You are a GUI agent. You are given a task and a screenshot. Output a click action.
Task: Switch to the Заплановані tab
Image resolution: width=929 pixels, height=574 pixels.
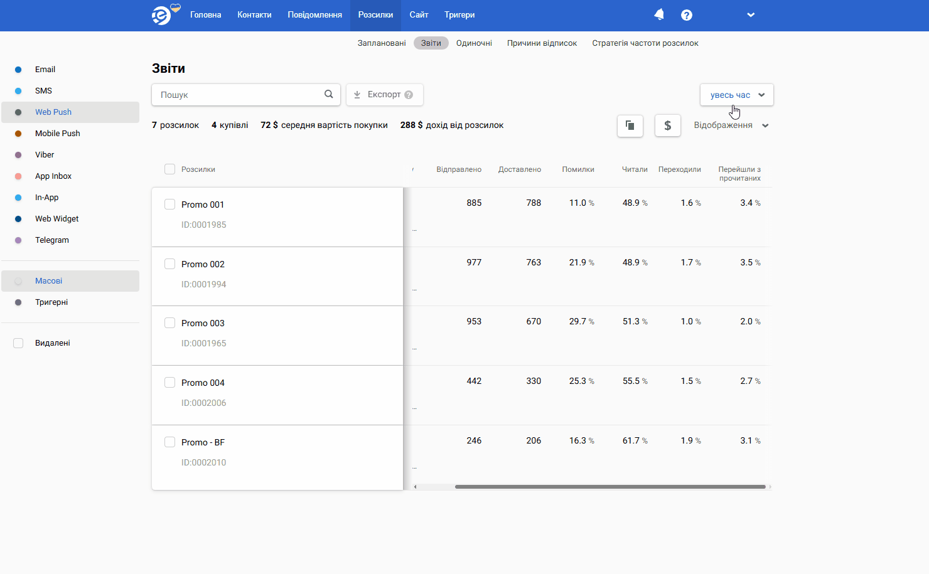(x=382, y=43)
